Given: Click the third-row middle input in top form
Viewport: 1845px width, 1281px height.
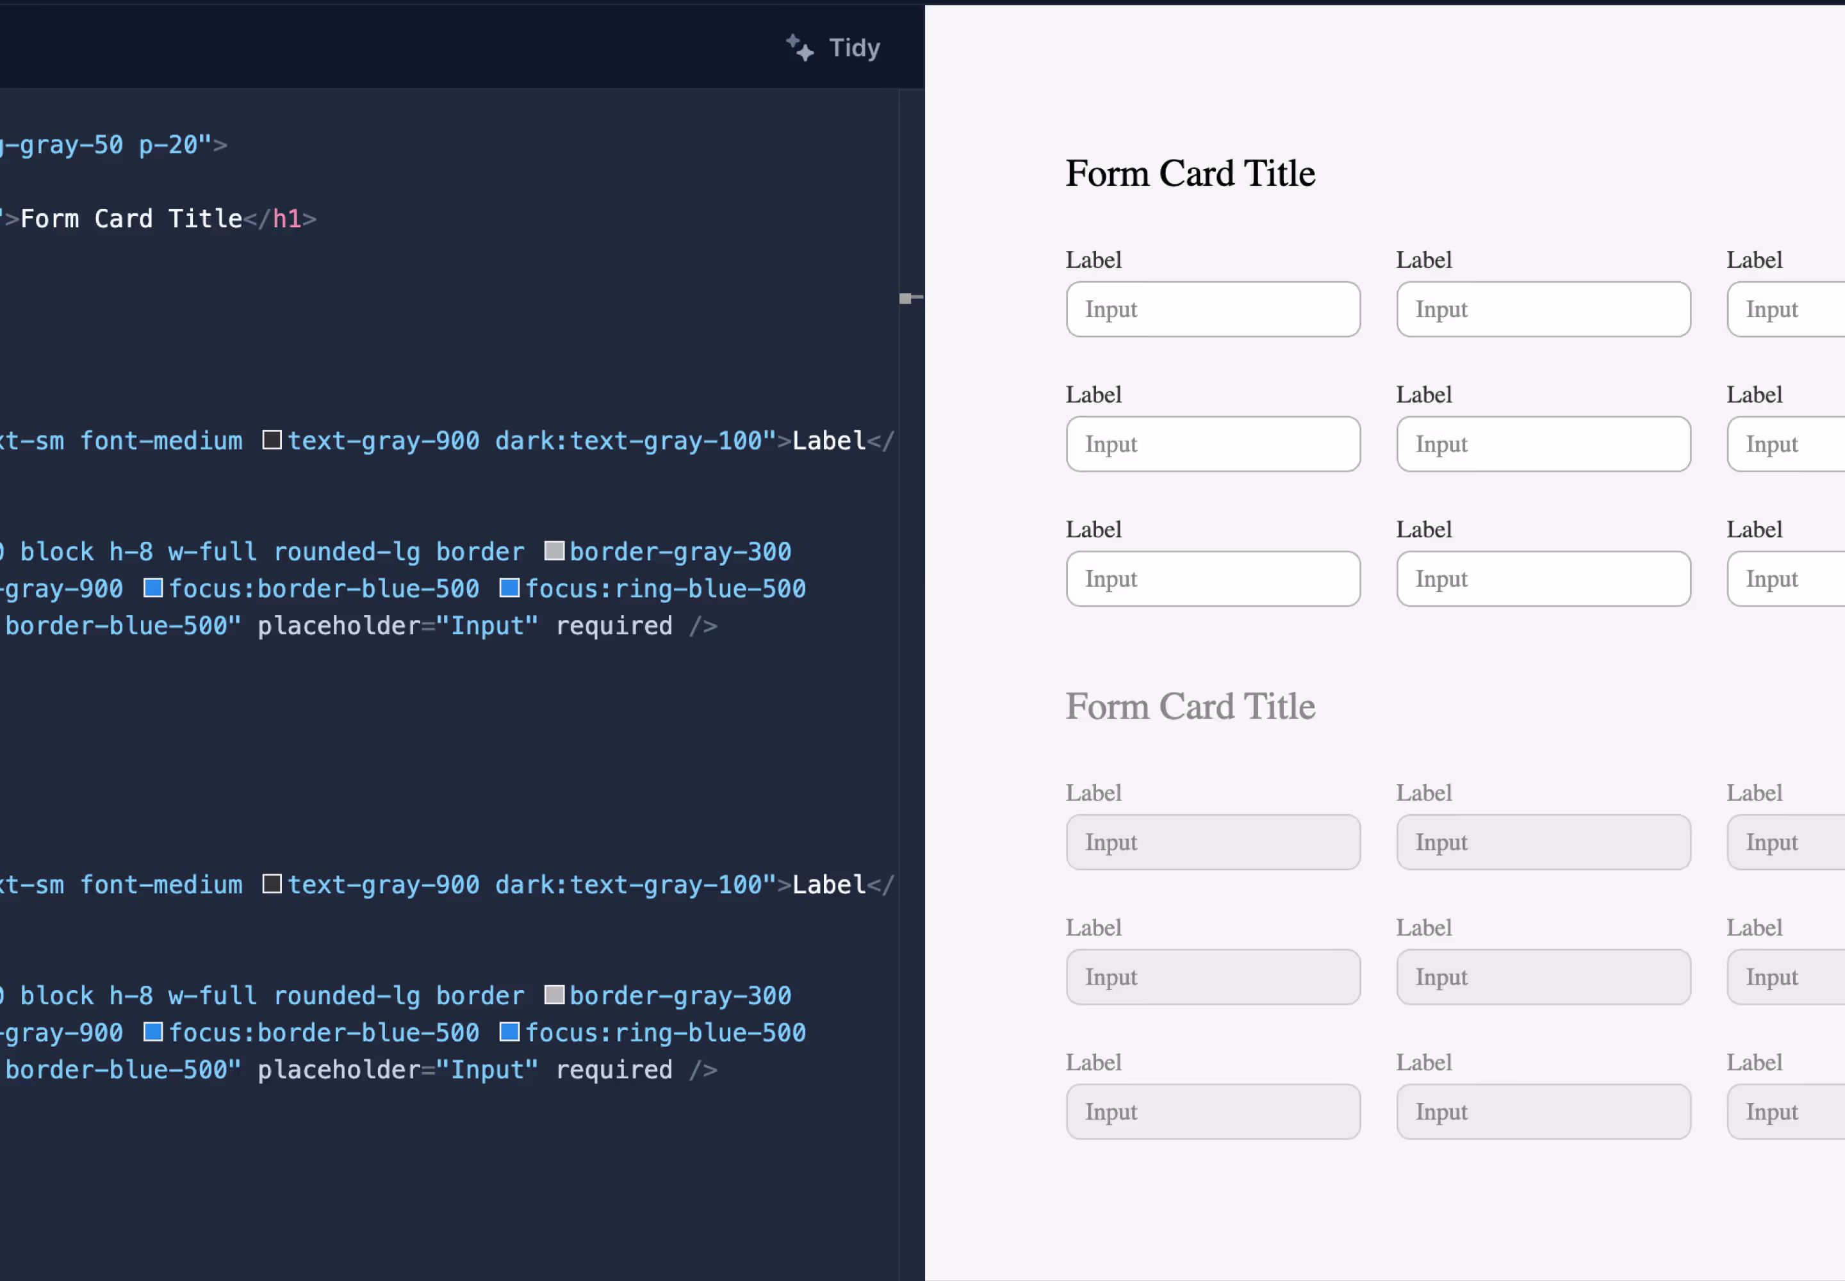Looking at the screenshot, I should click(1543, 579).
